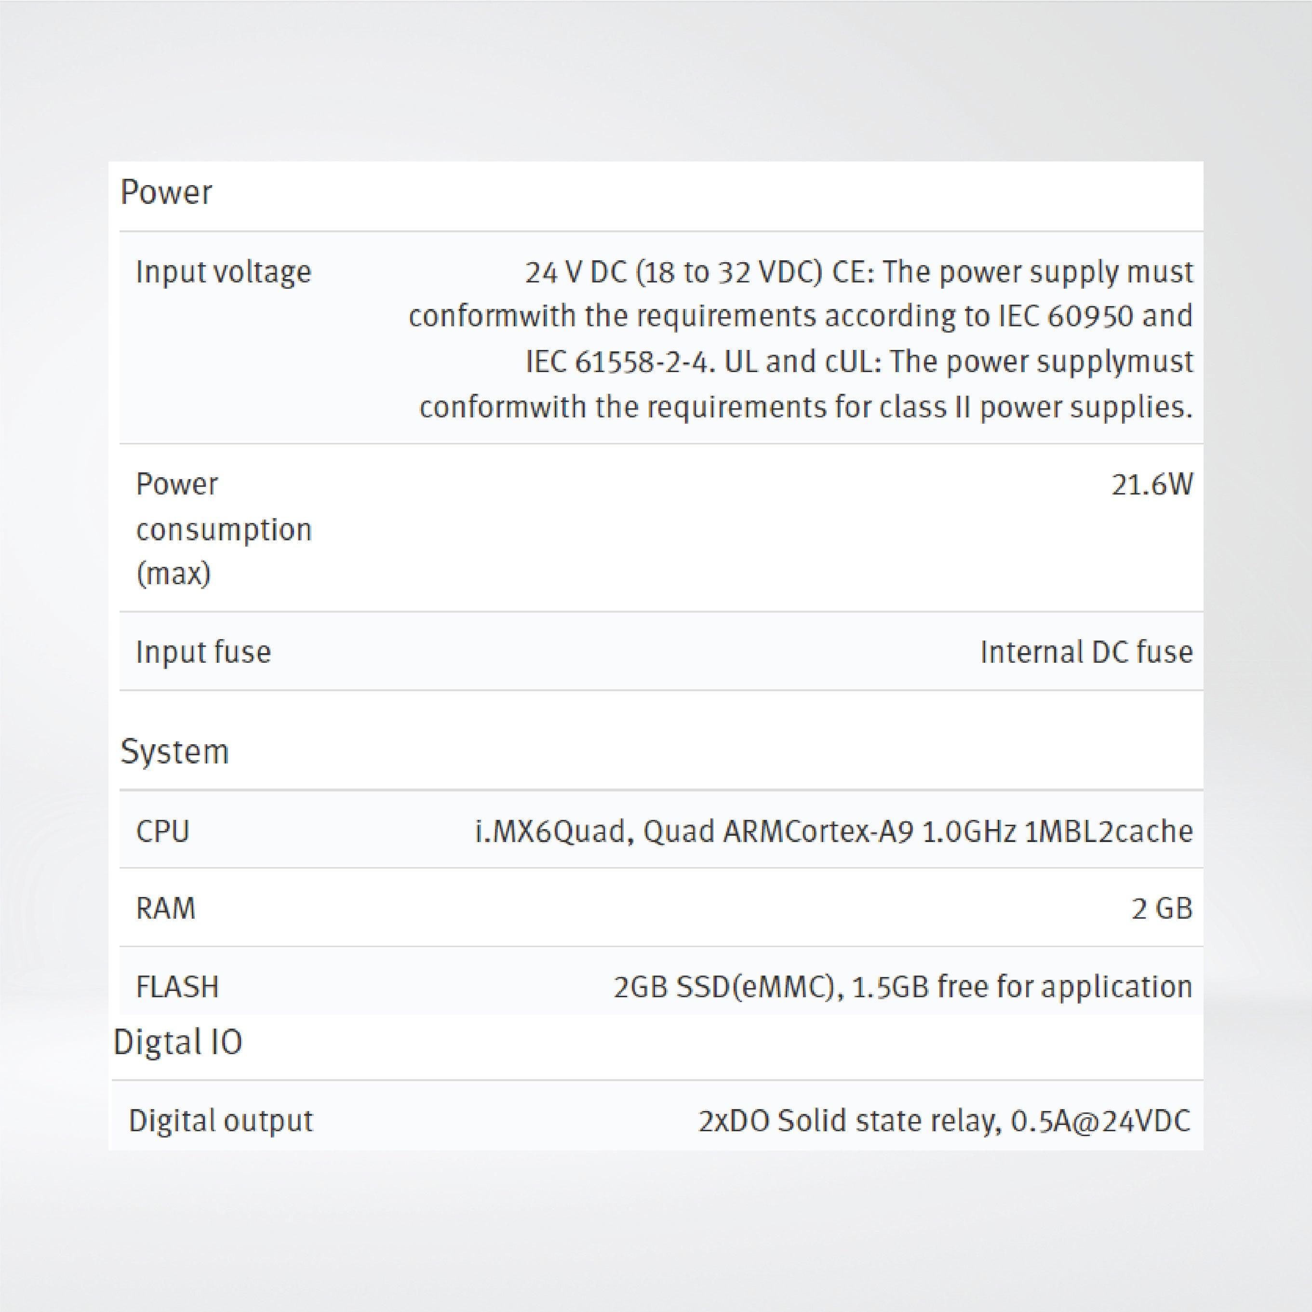Click the Power section heading
This screenshot has width=1312, height=1312.
(166, 193)
